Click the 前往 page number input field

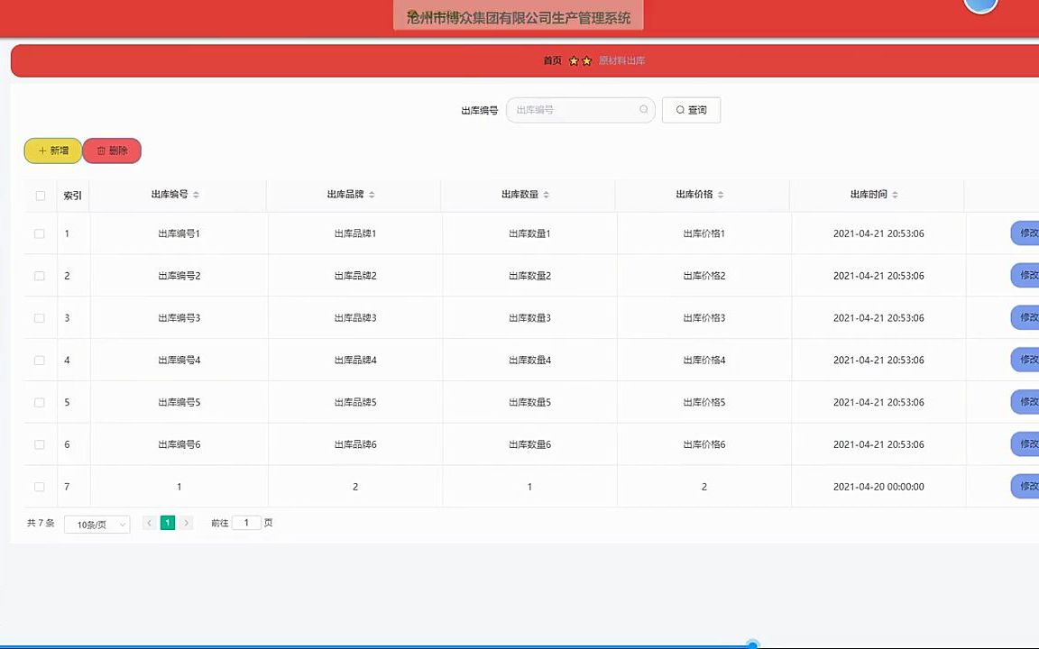click(246, 522)
